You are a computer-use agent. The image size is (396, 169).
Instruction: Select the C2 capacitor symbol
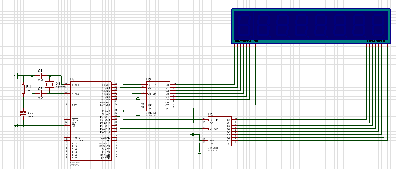tap(41, 94)
